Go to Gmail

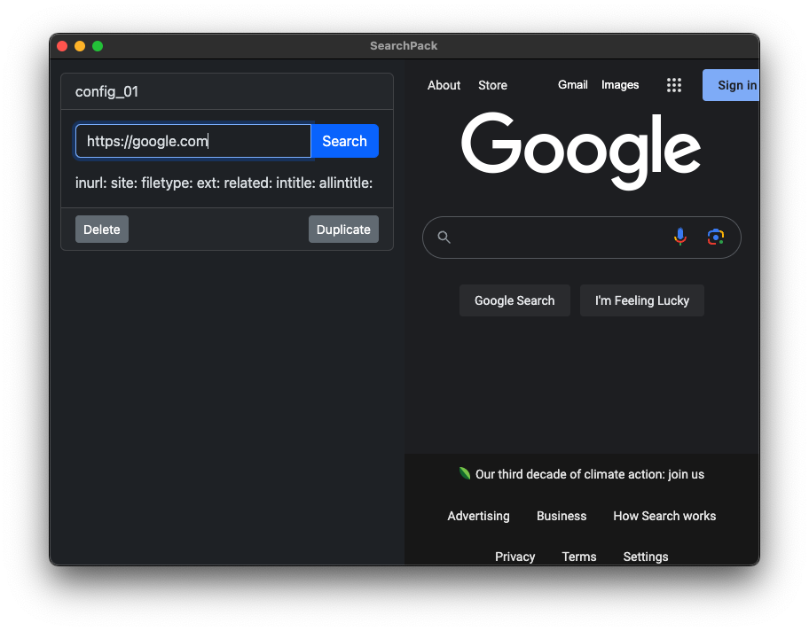pos(573,84)
